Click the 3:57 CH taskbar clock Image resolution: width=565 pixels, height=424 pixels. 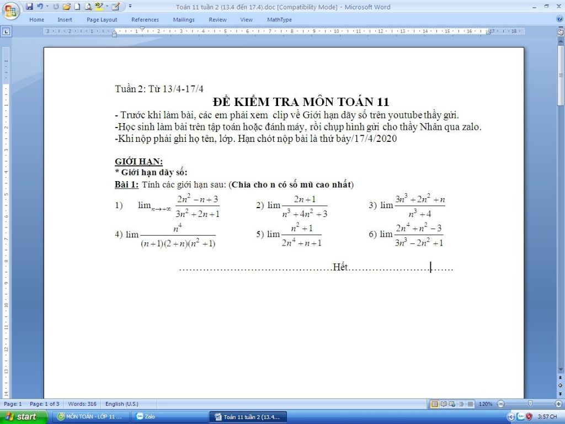click(547, 417)
